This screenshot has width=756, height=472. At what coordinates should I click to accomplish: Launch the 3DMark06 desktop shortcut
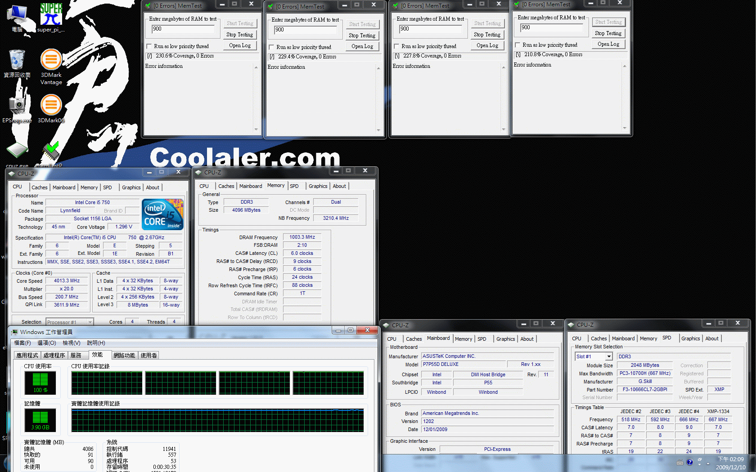click(51, 108)
